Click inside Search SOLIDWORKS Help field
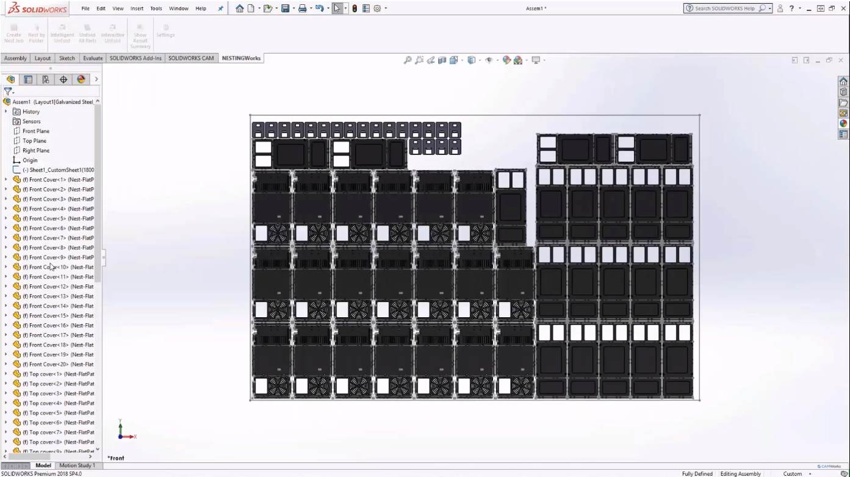Image resolution: width=850 pixels, height=477 pixels. click(x=724, y=9)
